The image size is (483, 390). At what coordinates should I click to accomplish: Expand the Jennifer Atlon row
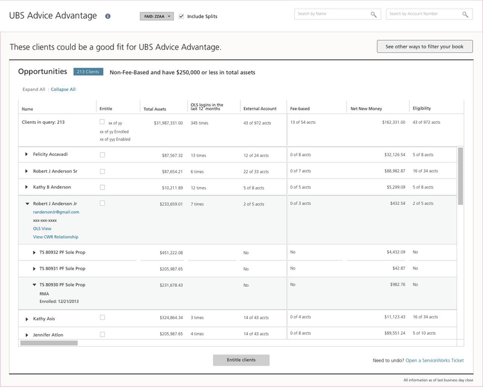(x=27, y=335)
